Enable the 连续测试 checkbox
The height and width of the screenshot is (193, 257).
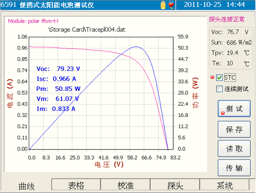[219, 89]
